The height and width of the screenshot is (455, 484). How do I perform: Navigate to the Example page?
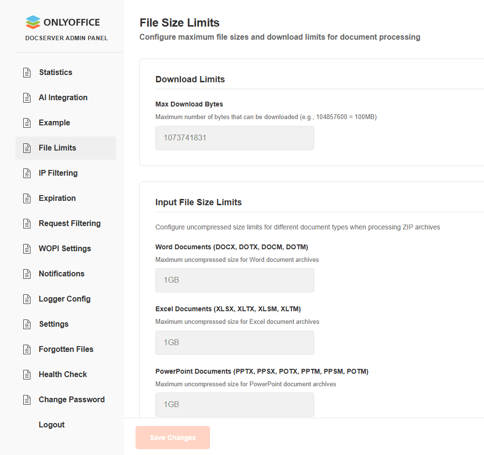pos(54,123)
